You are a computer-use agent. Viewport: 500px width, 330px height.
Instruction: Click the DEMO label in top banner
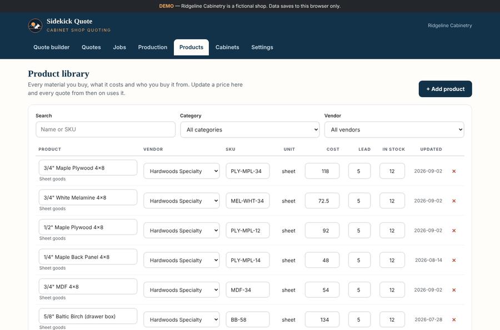tap(167, 6)
